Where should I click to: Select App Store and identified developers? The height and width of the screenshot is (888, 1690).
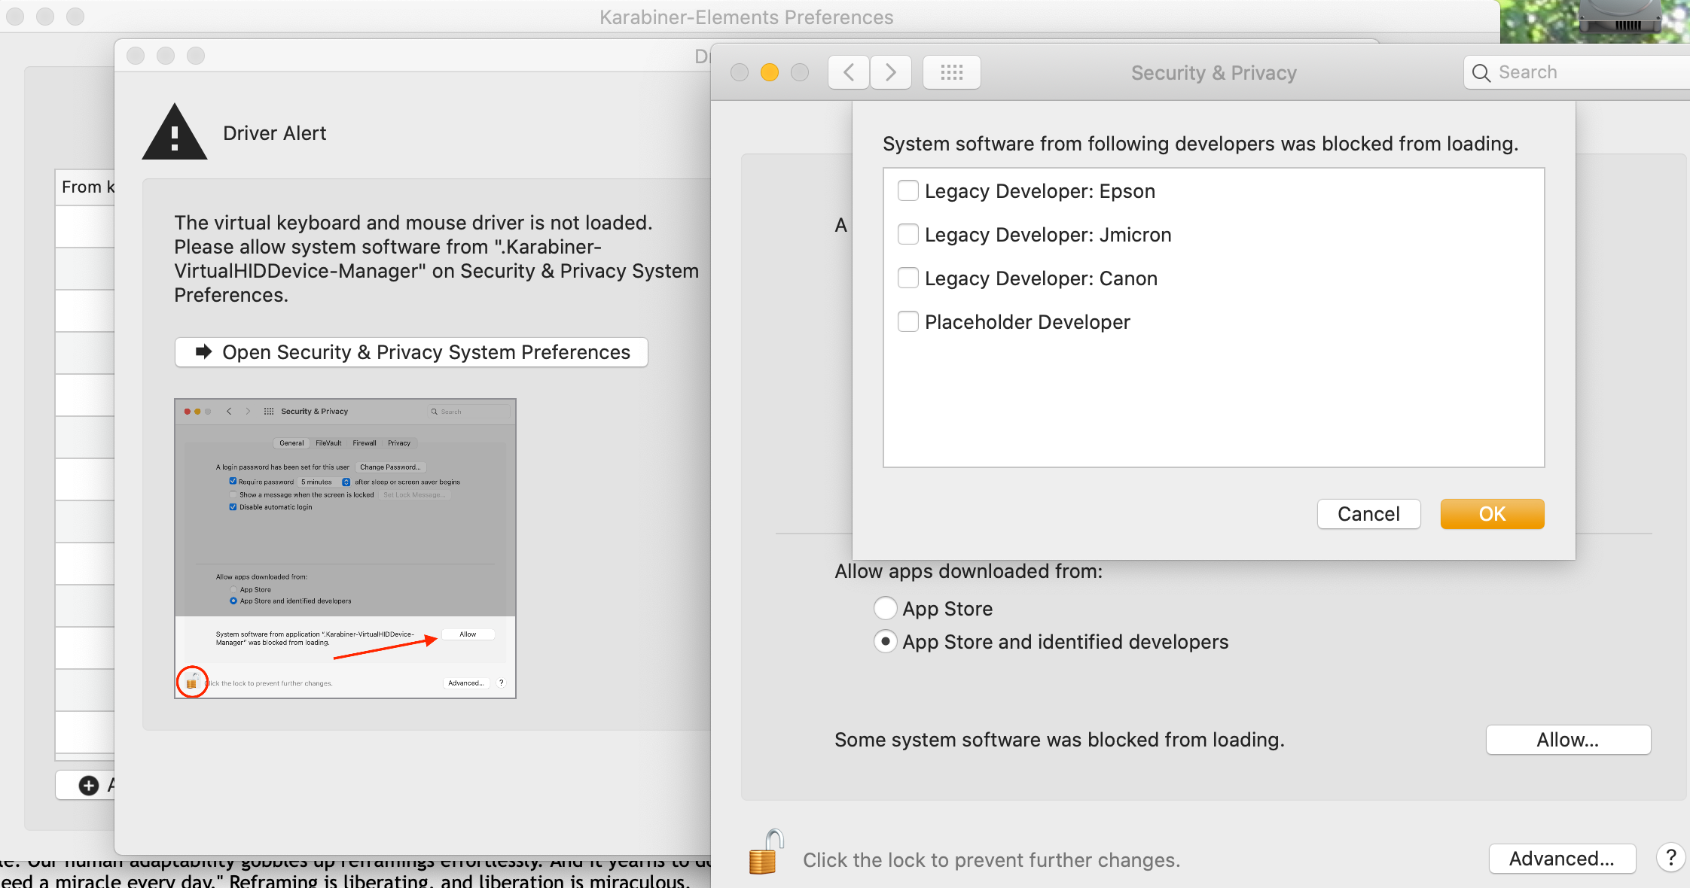(886, 642)
